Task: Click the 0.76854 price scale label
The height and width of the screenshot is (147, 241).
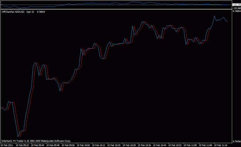Action: point(237,11)
